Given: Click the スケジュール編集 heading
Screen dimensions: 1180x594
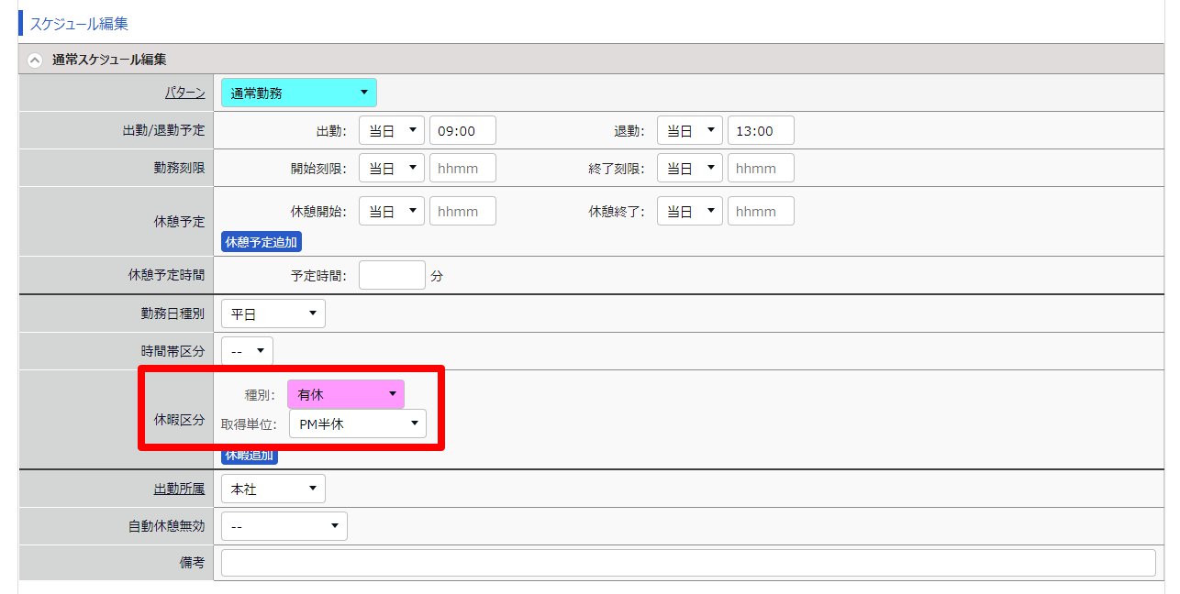Looking at the screenshot, I should 79,24.
